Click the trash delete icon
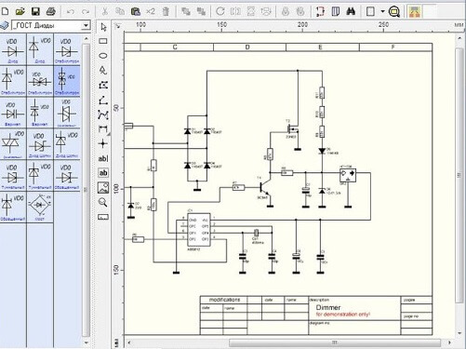466x349 pixels. tap(166, 12)
